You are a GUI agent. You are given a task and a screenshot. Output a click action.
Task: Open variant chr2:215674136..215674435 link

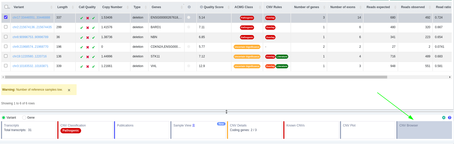(x=32, y=27)
